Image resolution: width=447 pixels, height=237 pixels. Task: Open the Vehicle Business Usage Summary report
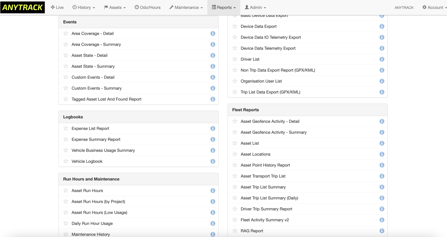(x=103, y=150)
